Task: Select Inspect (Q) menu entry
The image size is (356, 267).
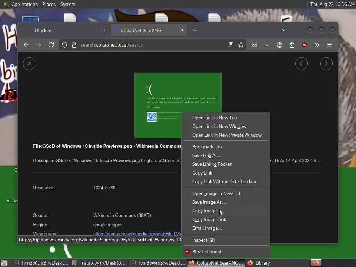Action: (226, 240)
